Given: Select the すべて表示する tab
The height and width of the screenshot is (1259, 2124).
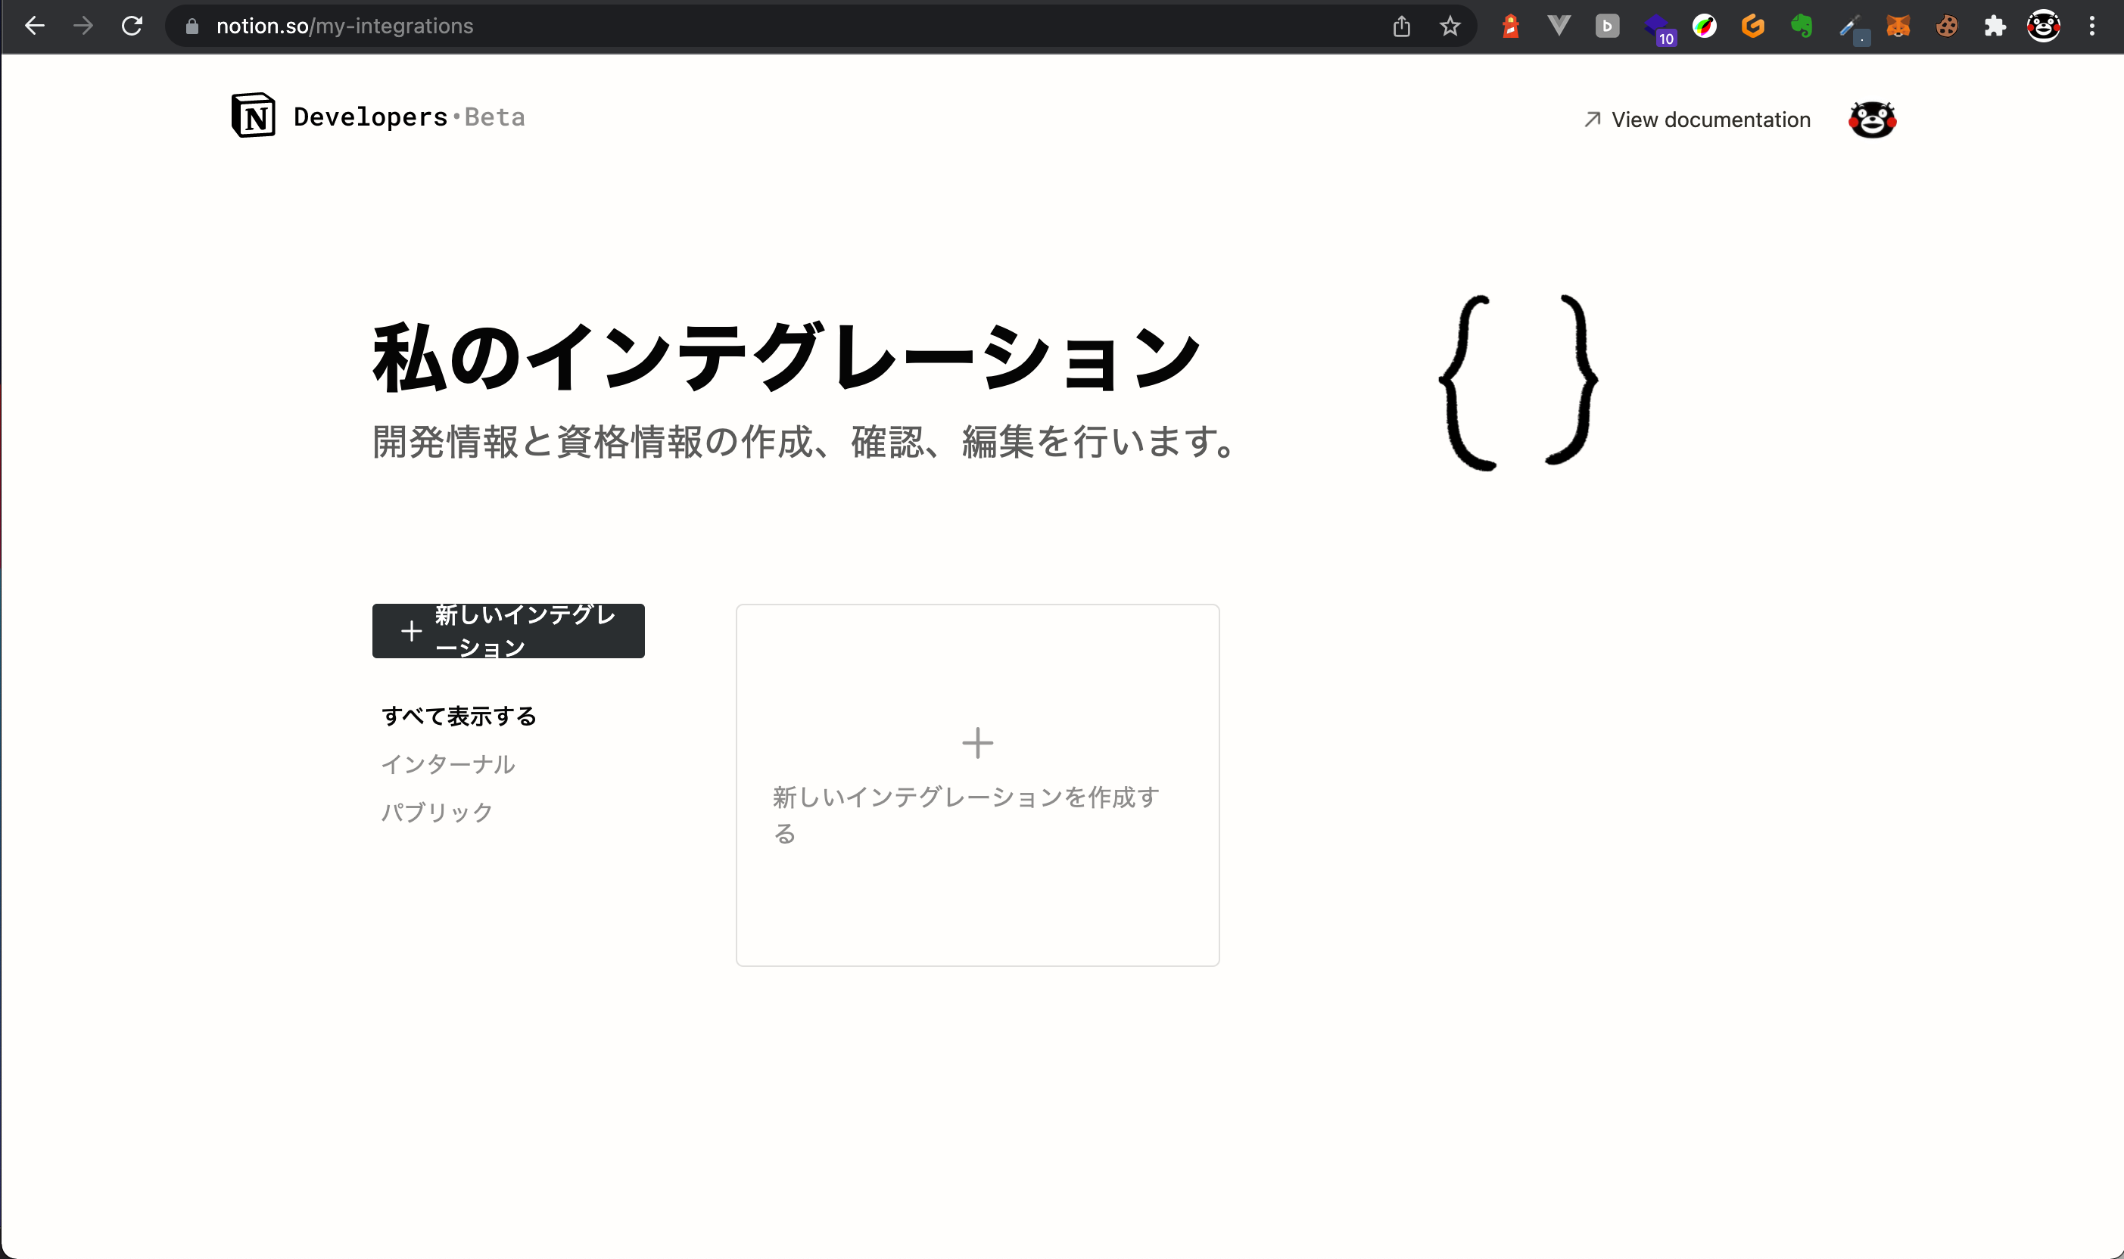Looking at the screenshot, I should 459,715.
